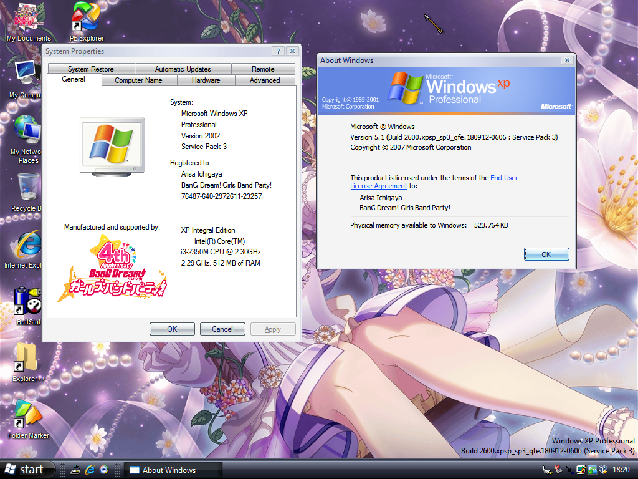Switch to Advanced tab
The image size is (638, 479).
[265, 80]
